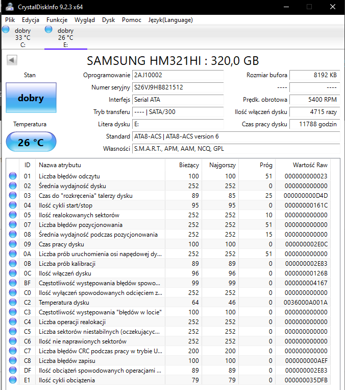345x390 pixels.
Task: Click status icon for attribute C2
Action: (13, 302)
